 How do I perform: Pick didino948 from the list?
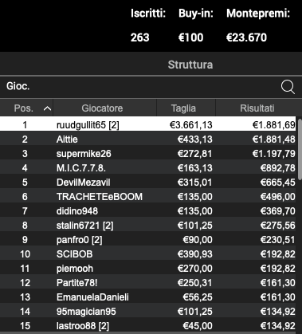click(147, 210)
